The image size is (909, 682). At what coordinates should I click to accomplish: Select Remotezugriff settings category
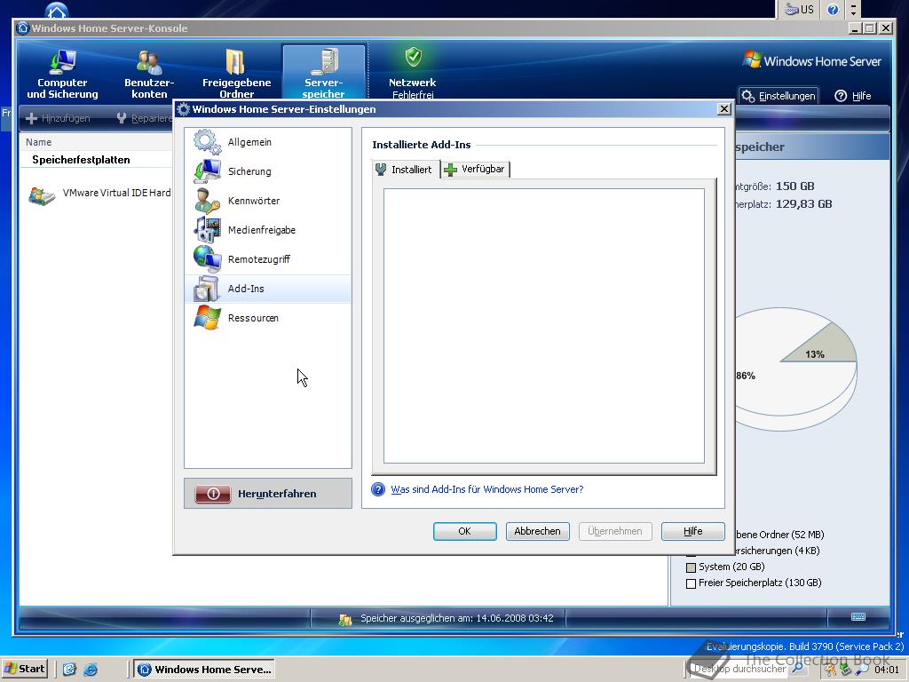tap(268, 259)
